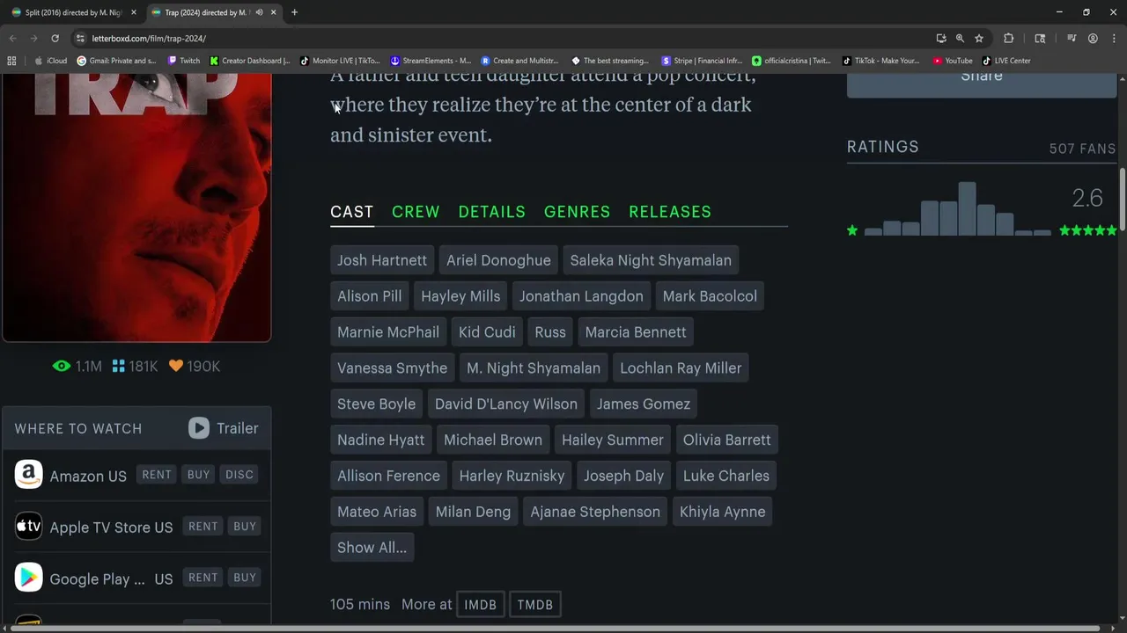Screen dimensions: 1127x633
Task: Go back to the previous page
Action: coord(12,39)
